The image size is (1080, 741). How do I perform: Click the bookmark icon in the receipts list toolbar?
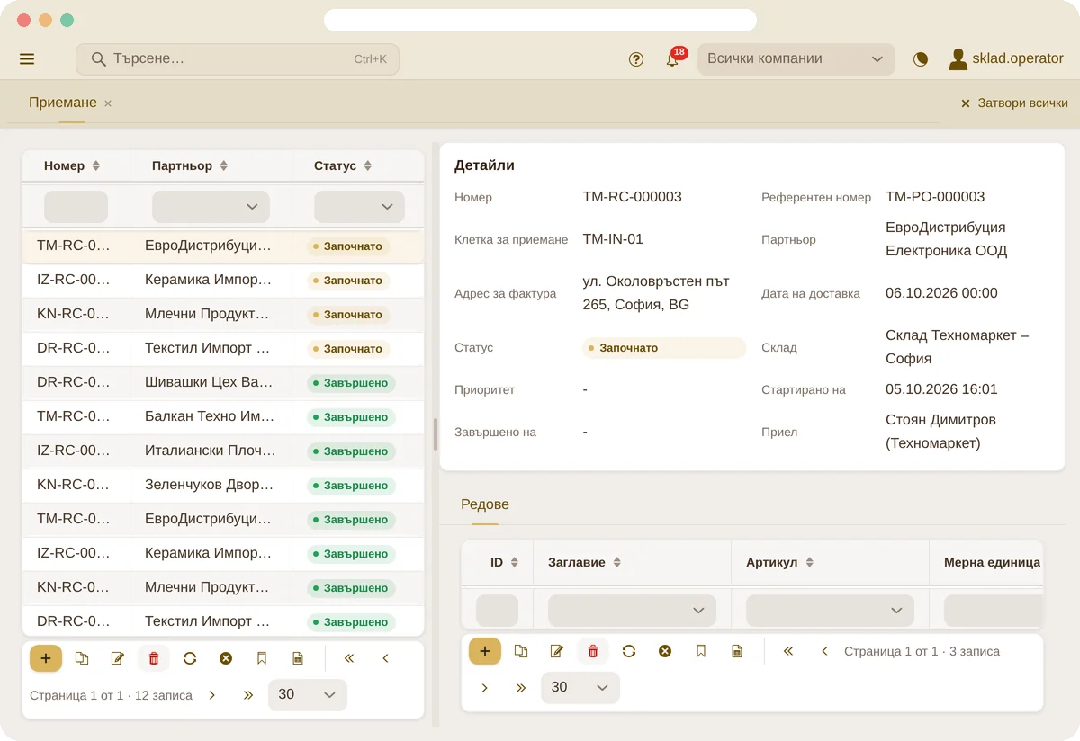coord(262,658)
